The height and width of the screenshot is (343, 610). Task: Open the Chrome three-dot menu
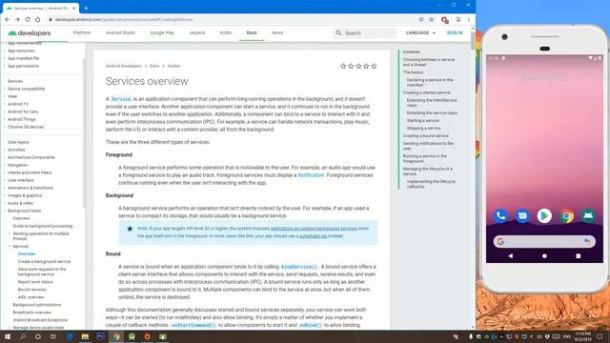pyautogui.click(x=469, y=19)
